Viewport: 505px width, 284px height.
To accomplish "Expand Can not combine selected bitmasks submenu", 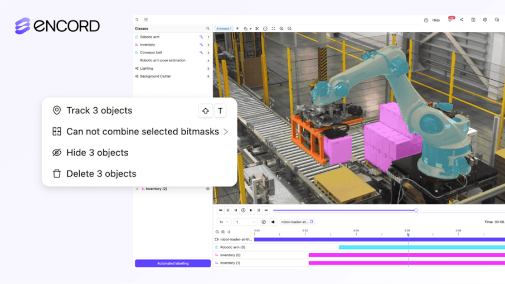I will [x=226, y=132].
